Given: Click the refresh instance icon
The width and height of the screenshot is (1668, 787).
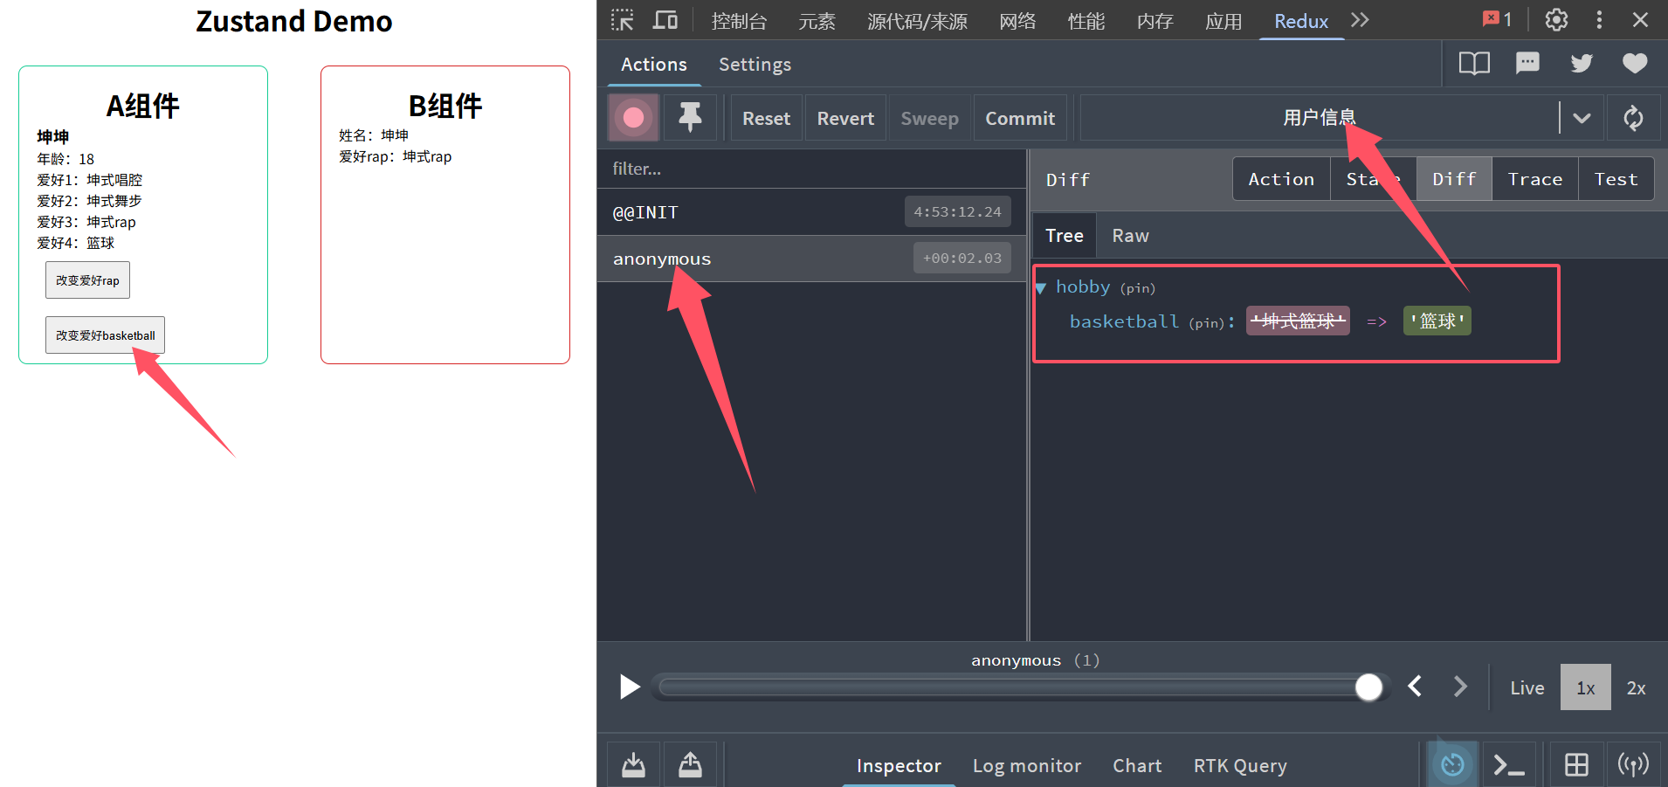Looking at the screenshot, I should 1633,118.
